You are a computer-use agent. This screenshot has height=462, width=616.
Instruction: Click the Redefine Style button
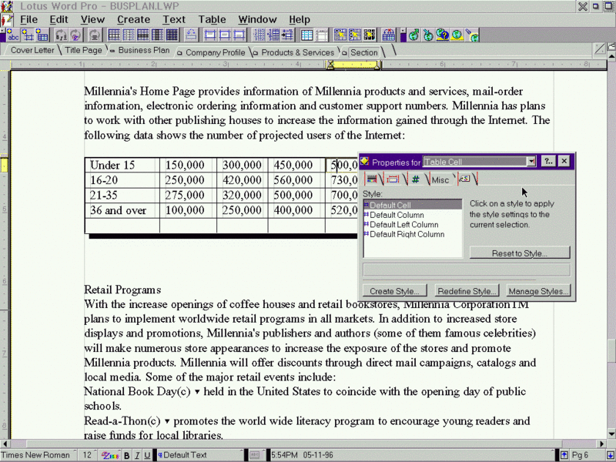pos(467,291)
